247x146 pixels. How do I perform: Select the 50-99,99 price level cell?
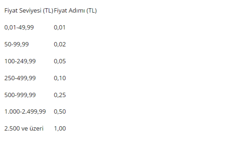coord(17,44)
